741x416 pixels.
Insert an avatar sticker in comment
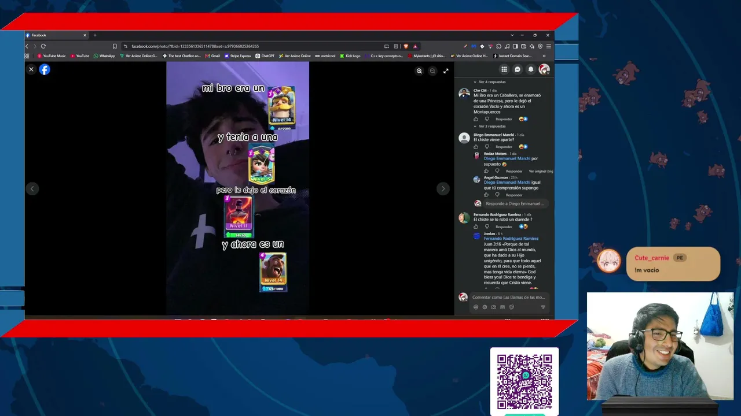[476, 307]
